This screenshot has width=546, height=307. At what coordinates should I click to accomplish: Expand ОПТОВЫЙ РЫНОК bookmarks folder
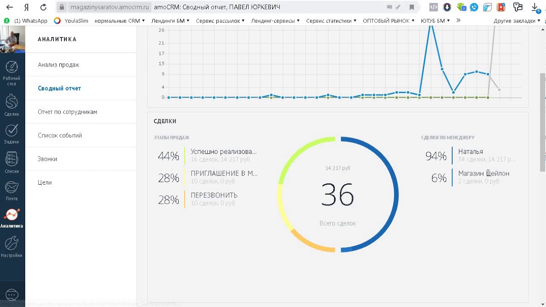389,20
